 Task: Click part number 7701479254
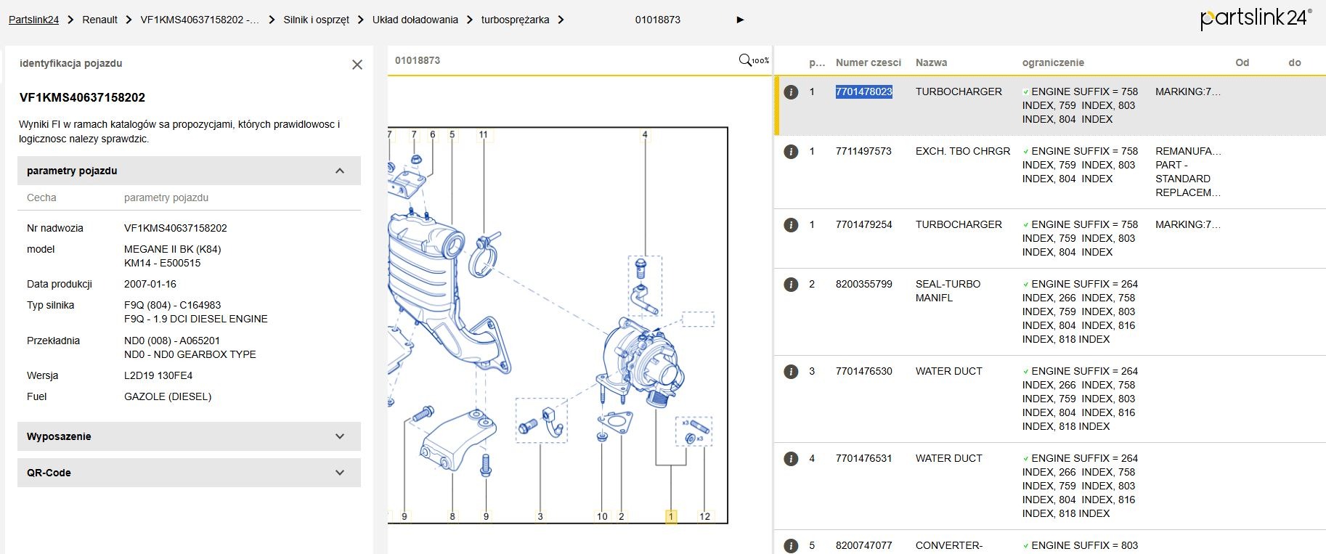tap(863, 224)
